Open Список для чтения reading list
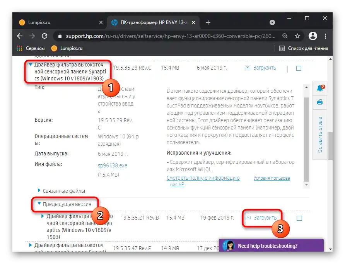The image size is (345, 264). (x=304, y=48)
